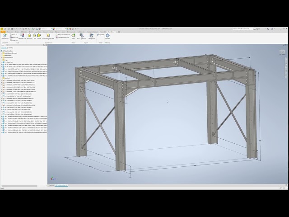Switch to the Collaborate ribbon tab

(x=81, y=32)
